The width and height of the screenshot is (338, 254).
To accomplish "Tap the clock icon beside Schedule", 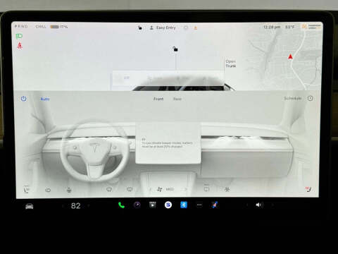I will [x=311, y=98].
